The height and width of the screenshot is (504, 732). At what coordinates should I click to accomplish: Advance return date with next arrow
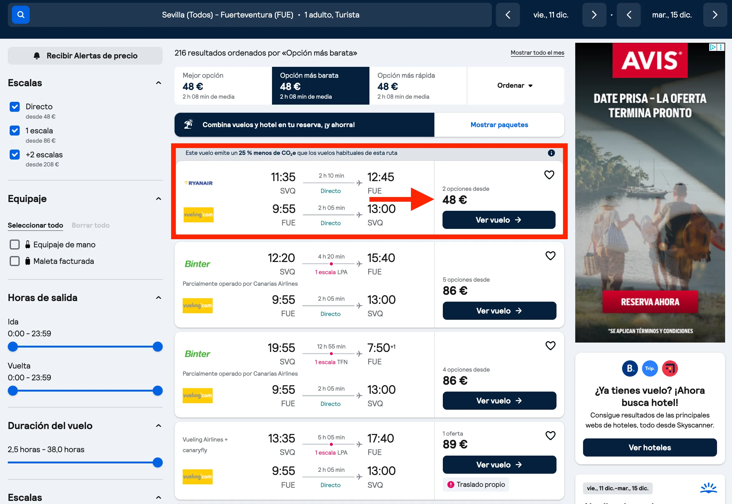[715, 15]
